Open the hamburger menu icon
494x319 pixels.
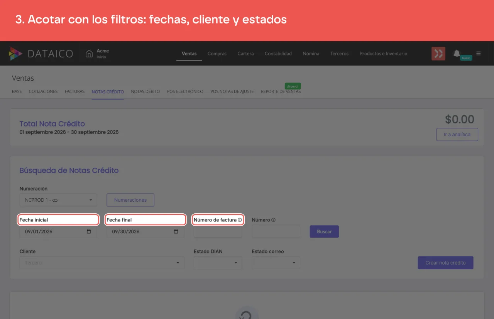(x=479, y=53)
